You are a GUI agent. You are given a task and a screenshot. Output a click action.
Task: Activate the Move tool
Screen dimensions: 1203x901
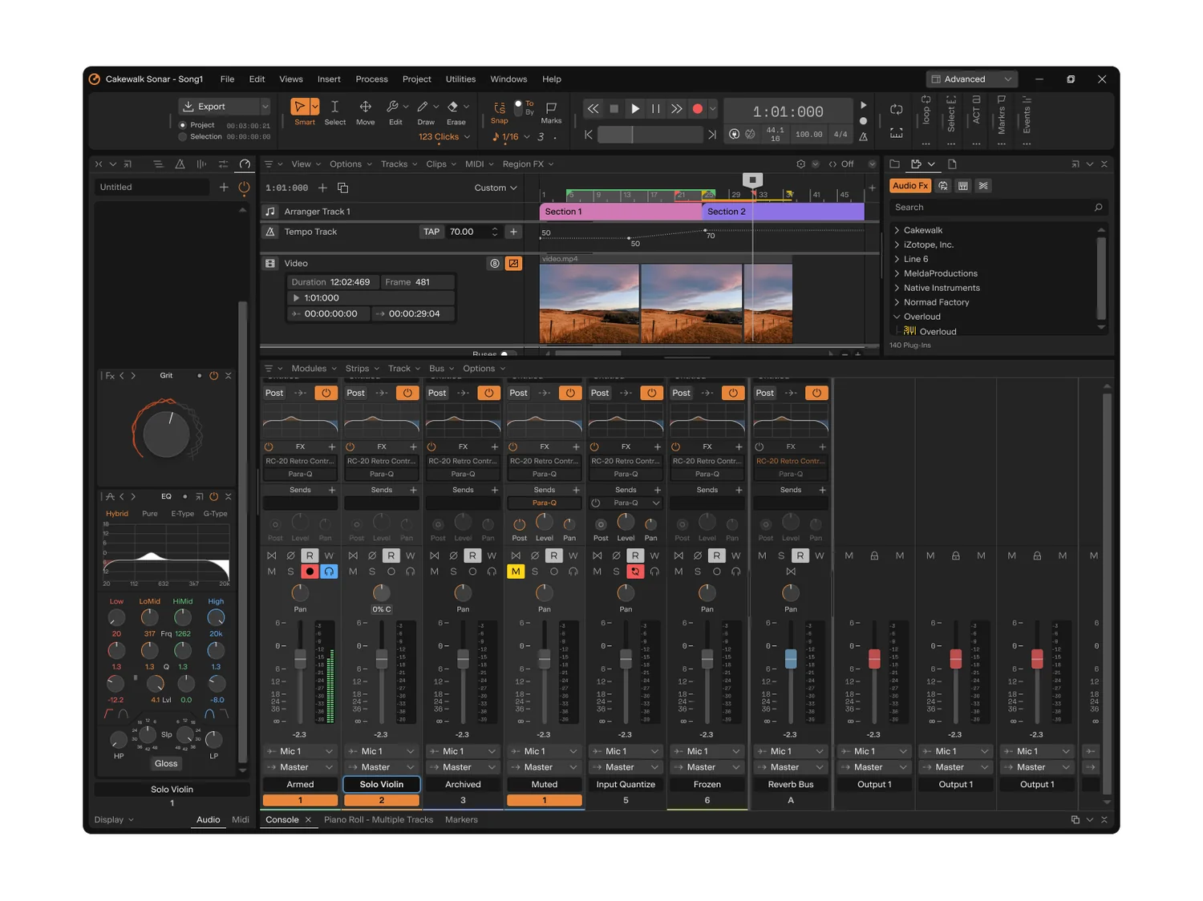[x=365, y=107]
